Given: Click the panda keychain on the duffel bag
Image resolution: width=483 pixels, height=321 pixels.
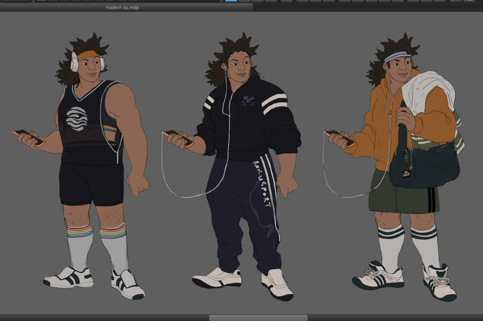Looking at the screenshot, I should pos(407,173).
